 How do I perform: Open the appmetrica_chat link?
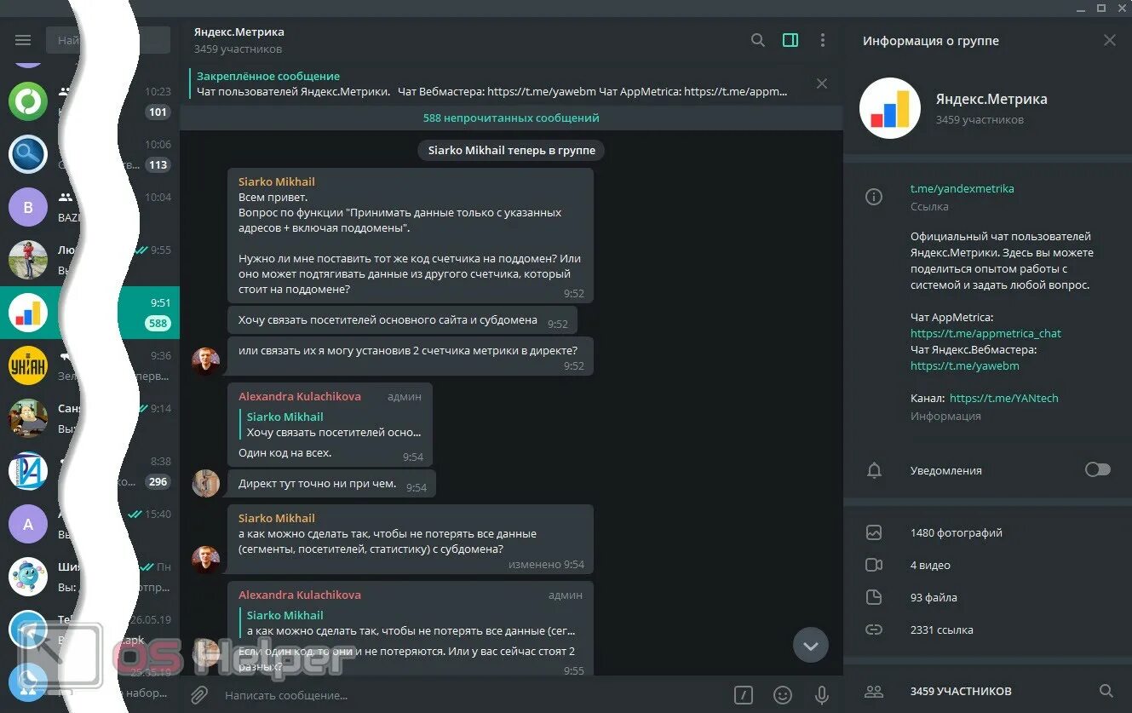click(985, 333)
